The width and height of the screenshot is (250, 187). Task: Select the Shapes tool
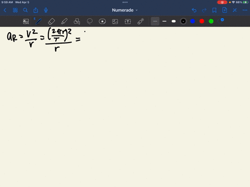click(x=77, y=21)
